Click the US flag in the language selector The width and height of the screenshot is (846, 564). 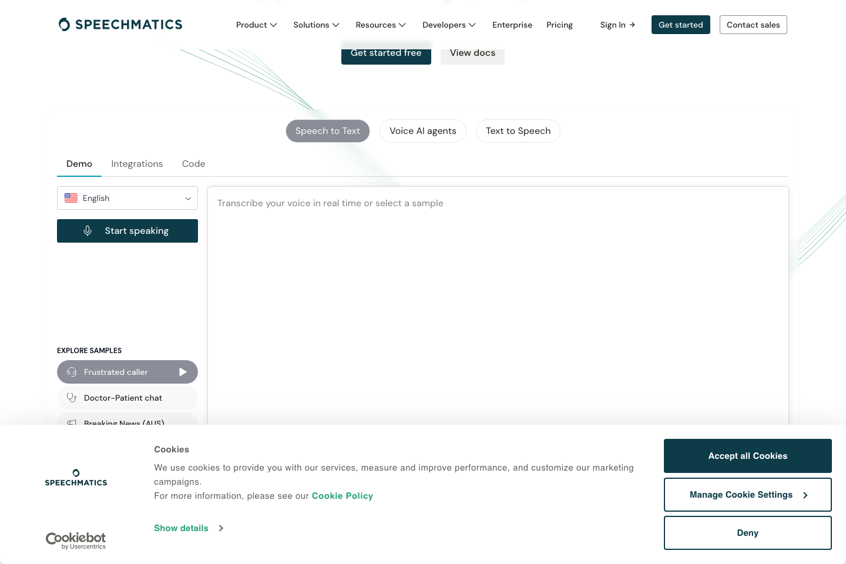pyautogui.click(x=70, y=198)
